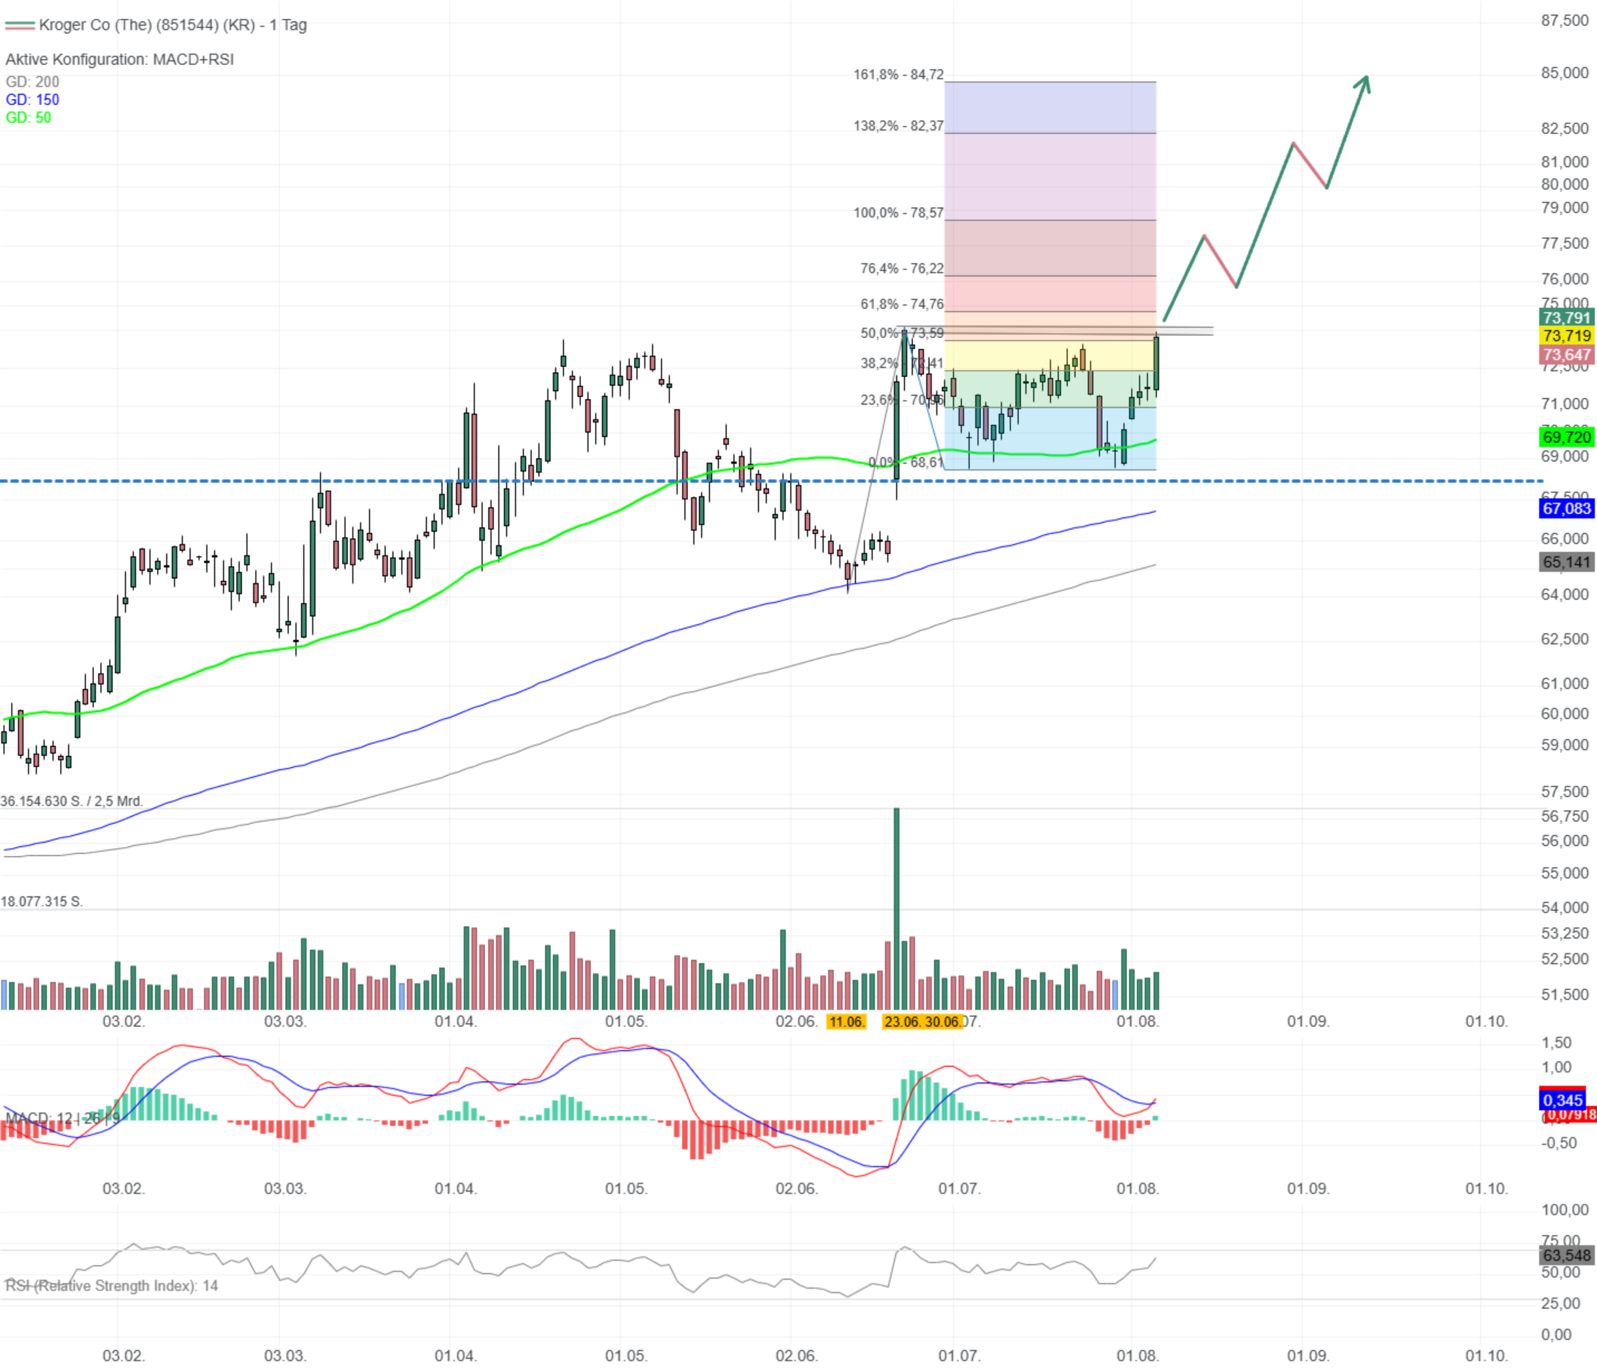Image resolution: width=1597 pixels, height=1371 pixels.
Task: Select the blue GD 150 value tag 67,083
Action: tap(1567, 508)
